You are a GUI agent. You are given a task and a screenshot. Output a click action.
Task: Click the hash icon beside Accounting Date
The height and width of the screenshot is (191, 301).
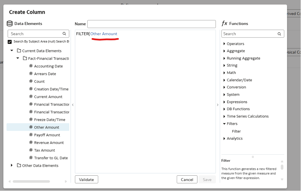(x=31, y=66)
